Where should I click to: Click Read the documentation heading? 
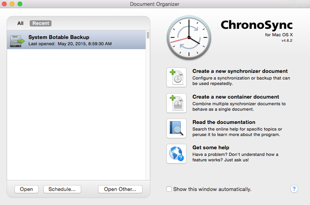coord(224,122)
